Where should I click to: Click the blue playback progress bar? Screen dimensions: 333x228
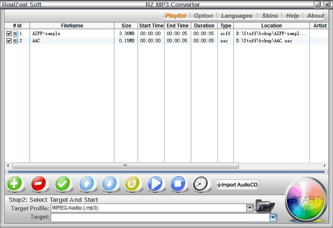click(166, 171)
